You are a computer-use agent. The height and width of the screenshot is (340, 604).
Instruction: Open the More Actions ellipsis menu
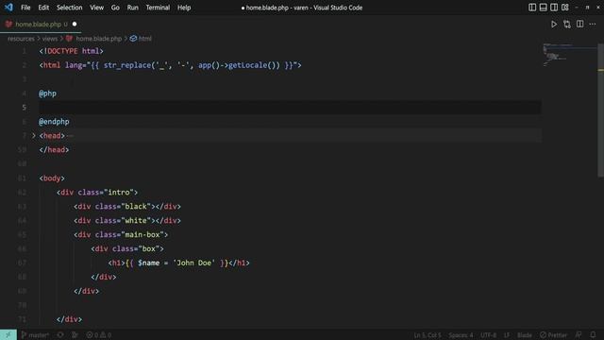point(593,25)
